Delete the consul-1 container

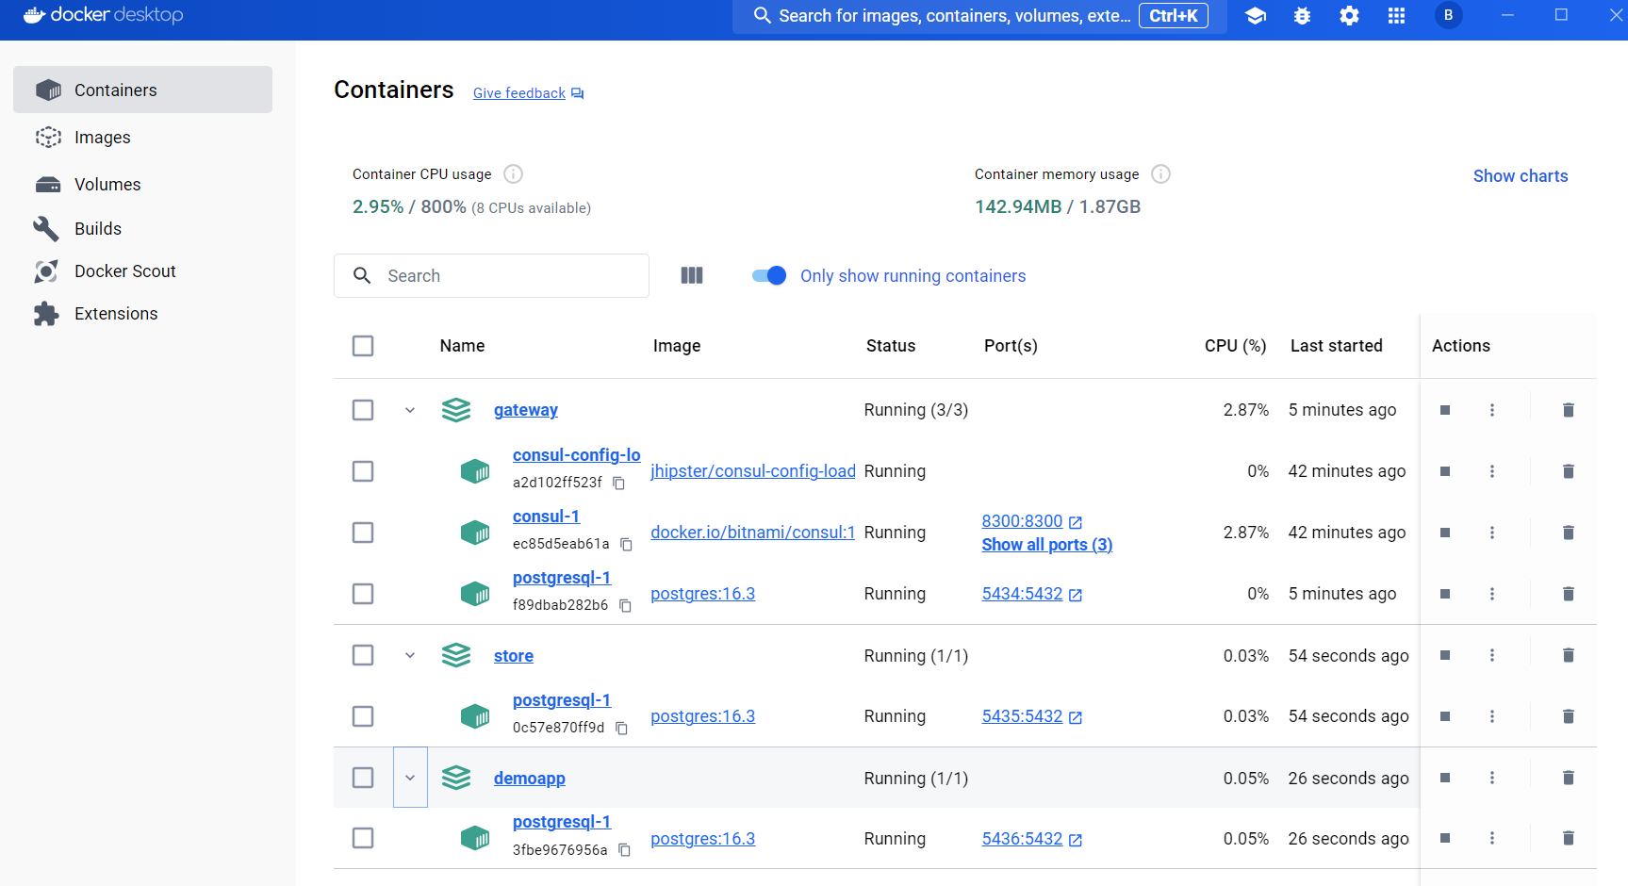(x=1568, y=533)
